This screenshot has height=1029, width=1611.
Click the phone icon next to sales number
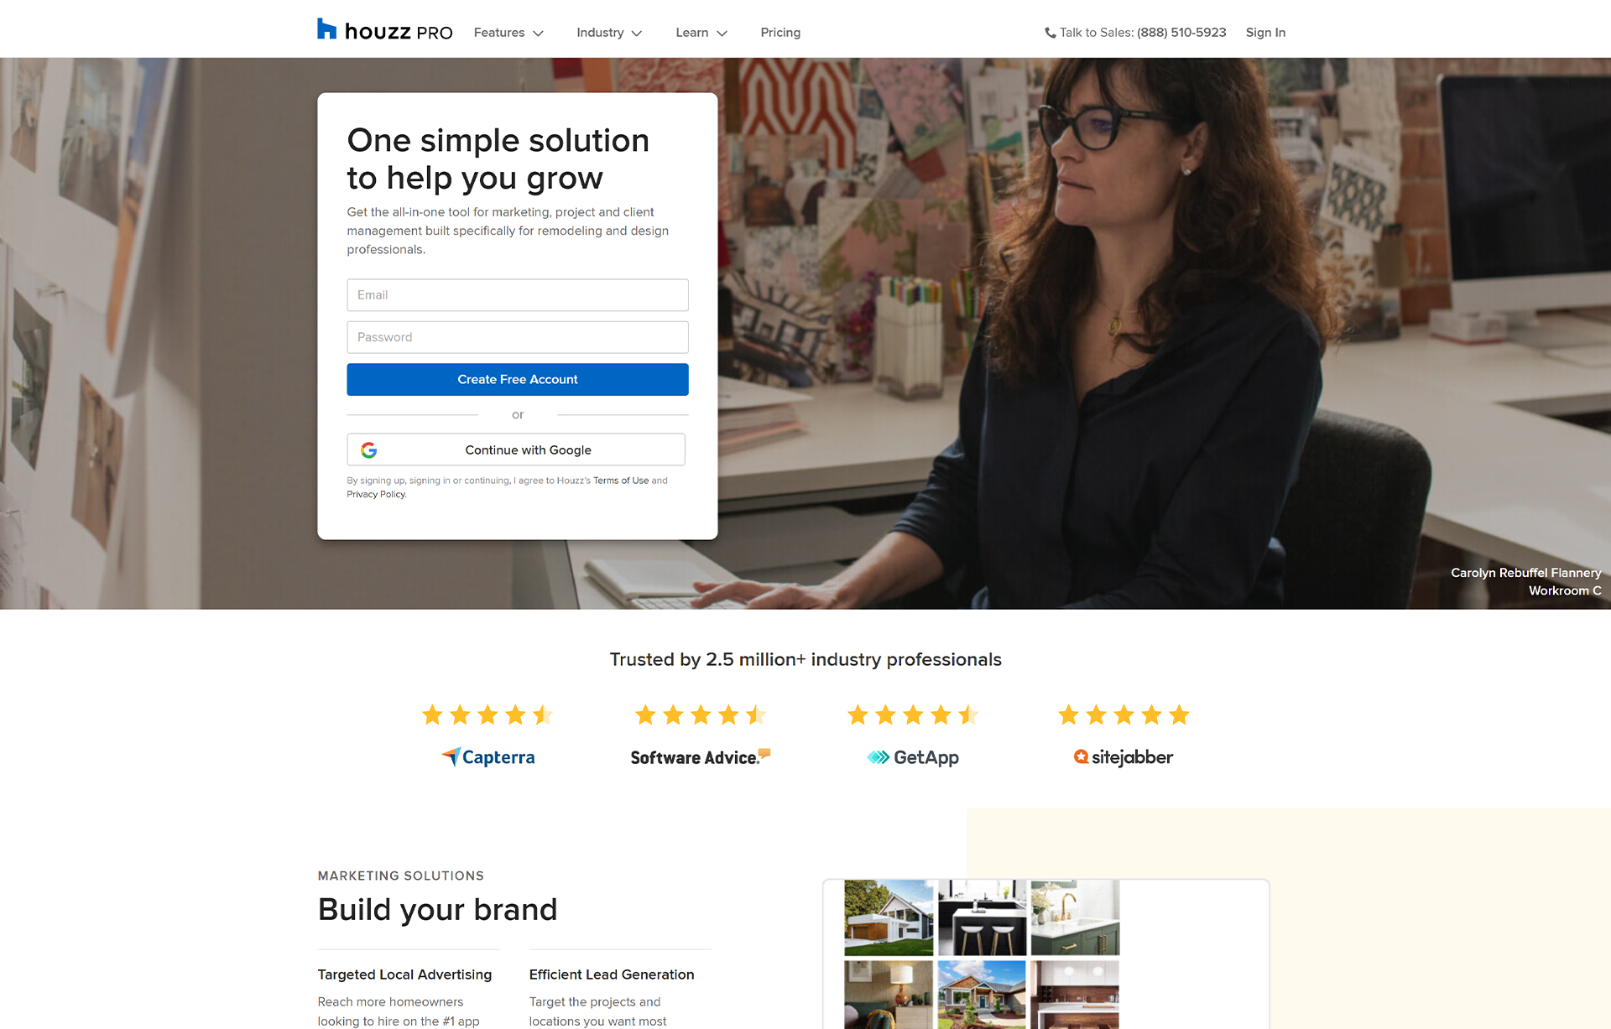point(1049,32)
